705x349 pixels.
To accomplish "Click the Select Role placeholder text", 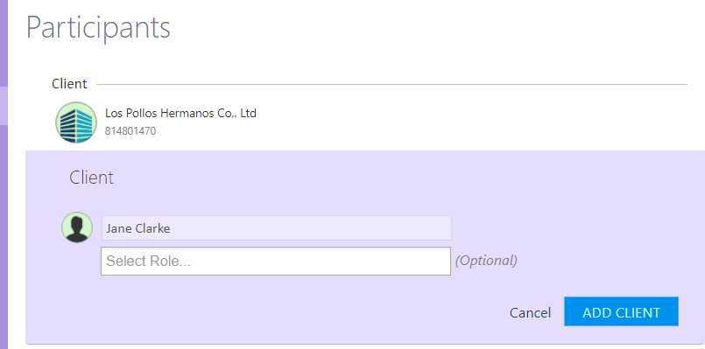I will (x=148, y=261).
